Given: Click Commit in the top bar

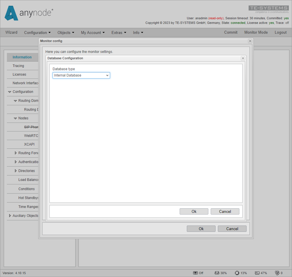Looking at the screenshot, I should coord(231,33).
